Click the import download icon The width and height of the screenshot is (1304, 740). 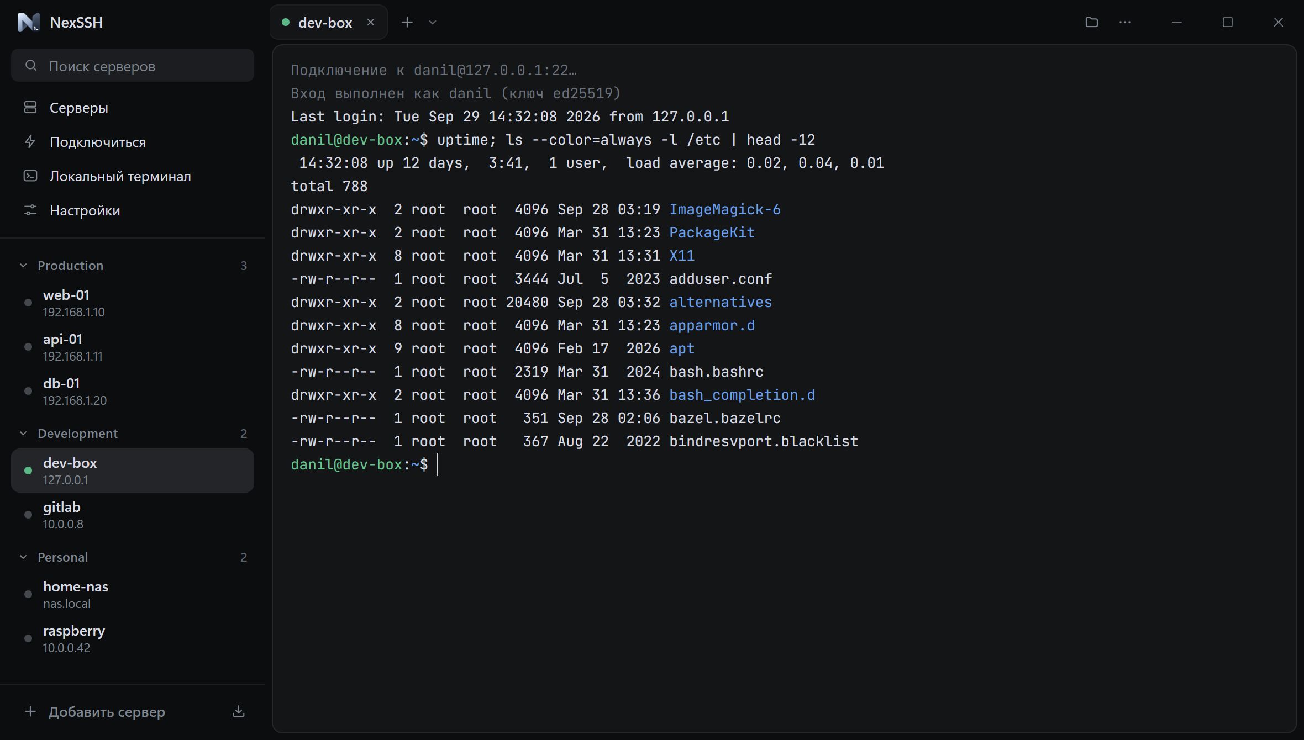239,711
